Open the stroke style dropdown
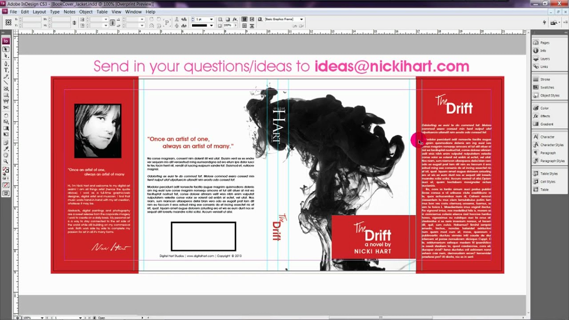569x320 pixels. pos(212,25)
